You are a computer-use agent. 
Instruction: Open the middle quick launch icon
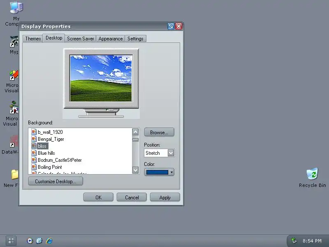click(39, 241)
